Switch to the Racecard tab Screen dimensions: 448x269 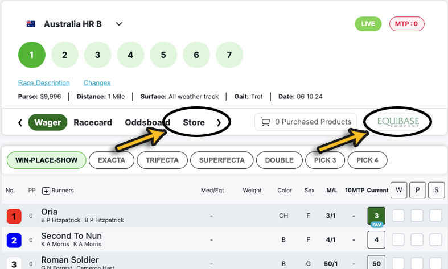click(93, 122)
